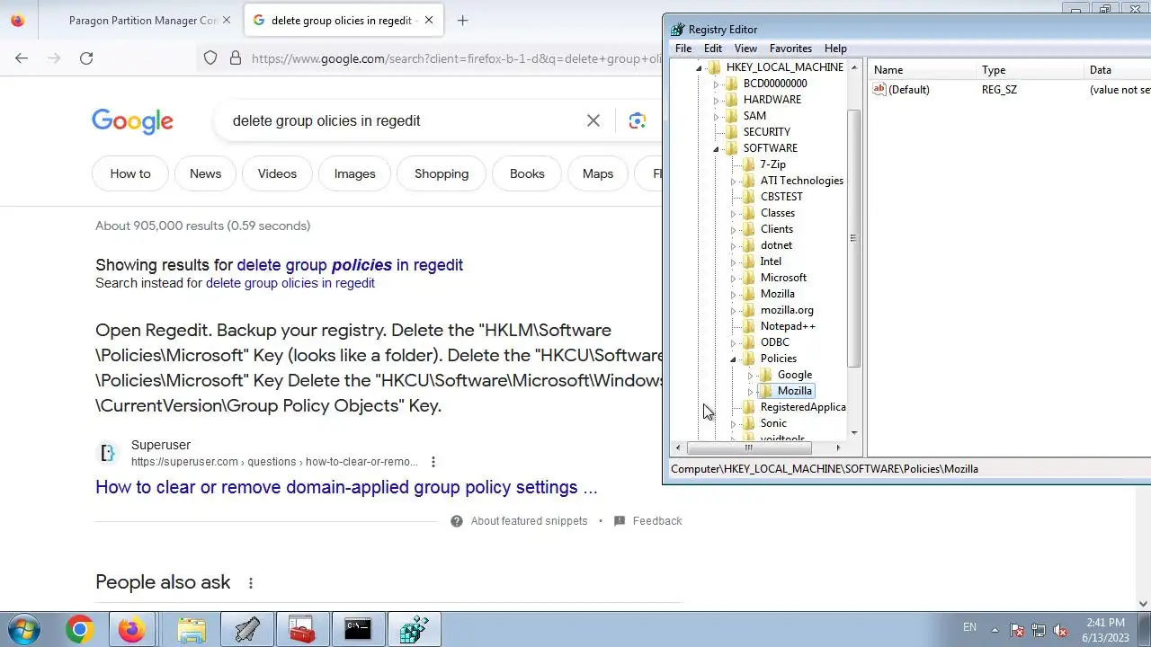Open the Edit menu in Registry Editor
Image resolution: width=1151 pixels, height=647 pixels.
pos(713,49)
